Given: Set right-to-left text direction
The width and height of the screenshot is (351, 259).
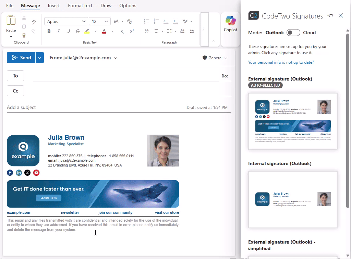Looking at the screenshot, I should pos(192,31).
